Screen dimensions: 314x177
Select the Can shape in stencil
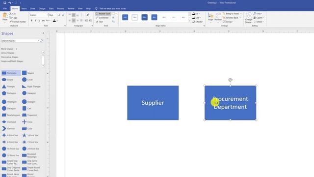pos(26,108)
